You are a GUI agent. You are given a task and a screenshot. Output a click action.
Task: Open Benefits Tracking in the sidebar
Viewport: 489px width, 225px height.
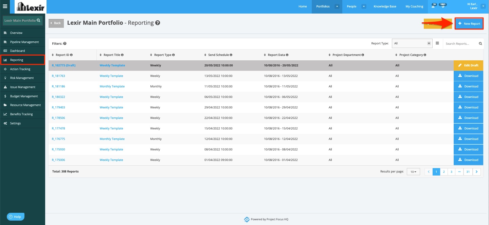pos(22,114)
